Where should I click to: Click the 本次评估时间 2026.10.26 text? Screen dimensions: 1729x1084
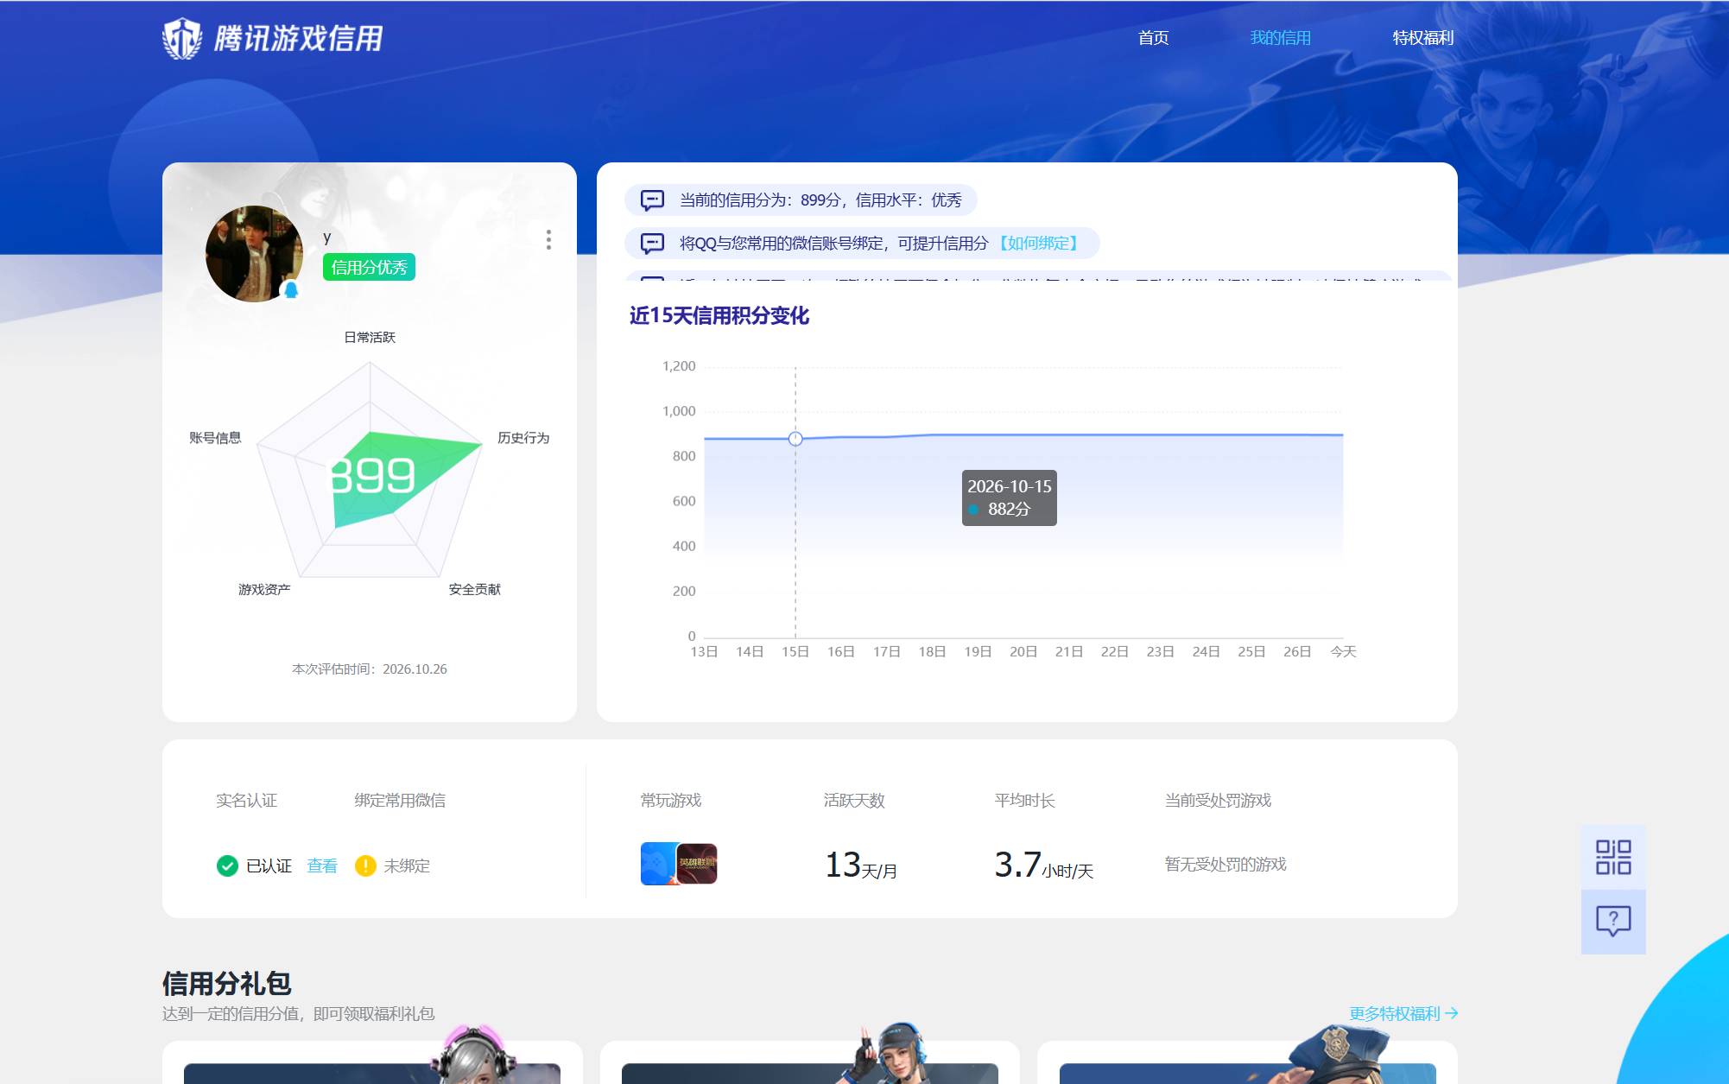coord(370,669)
